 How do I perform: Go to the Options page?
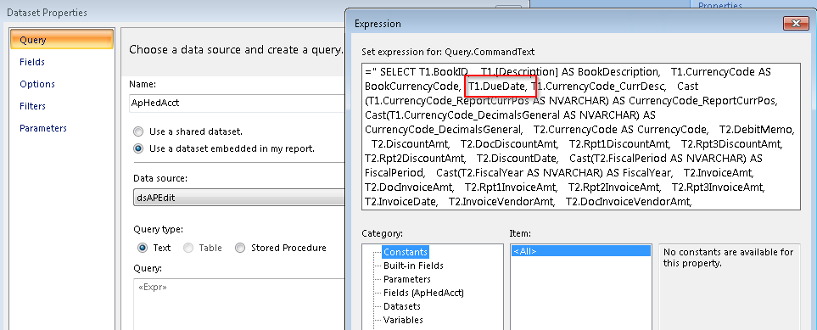tap(37, 84)
